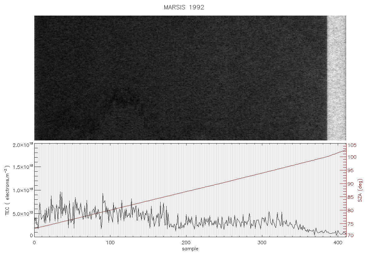
Task: Click the bright band in the radargram
Action: (336, 78)
